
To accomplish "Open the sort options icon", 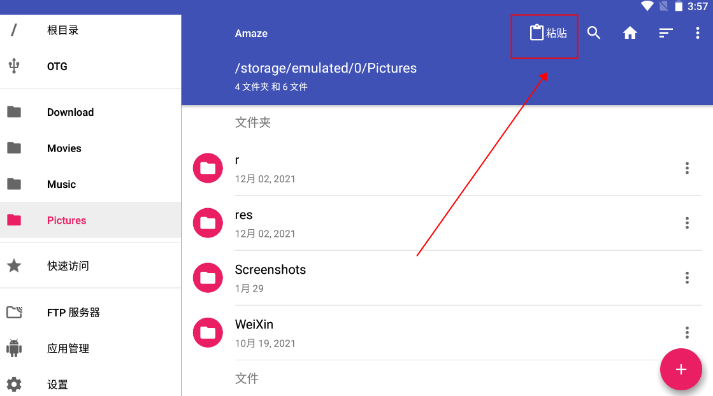I will tap(666, 33).
